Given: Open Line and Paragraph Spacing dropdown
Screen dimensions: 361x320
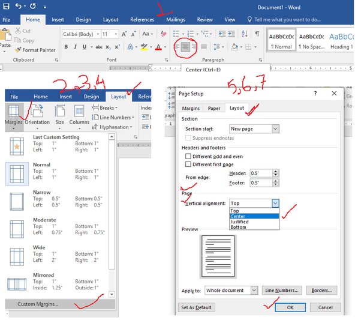Looking at the screenshot, I should (x=218, y=47).
